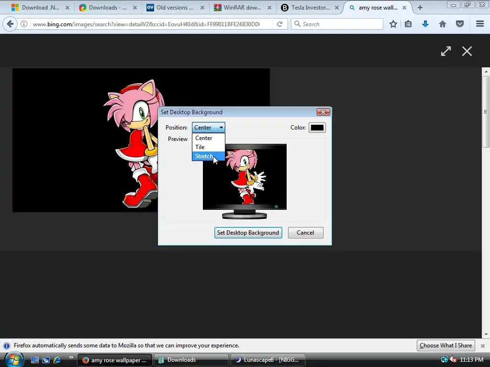The image size is (490, 367).
Task: Open the downloads arrow in Firefox toolbar
Action: 425,24
